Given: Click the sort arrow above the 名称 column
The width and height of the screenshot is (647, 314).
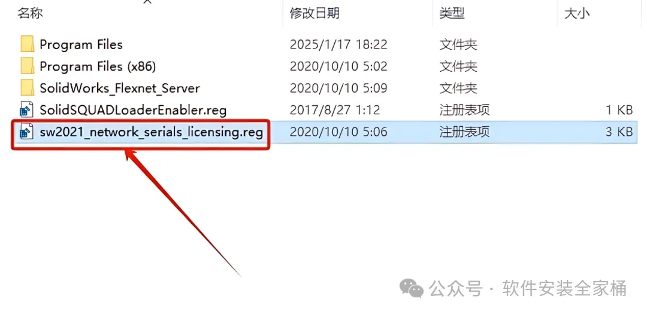Looking at the screenshot, I should point(147,2).
